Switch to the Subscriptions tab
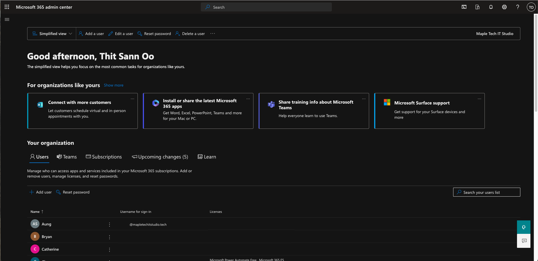This screenshot has height=261, width=538. (x=104, y=157)
